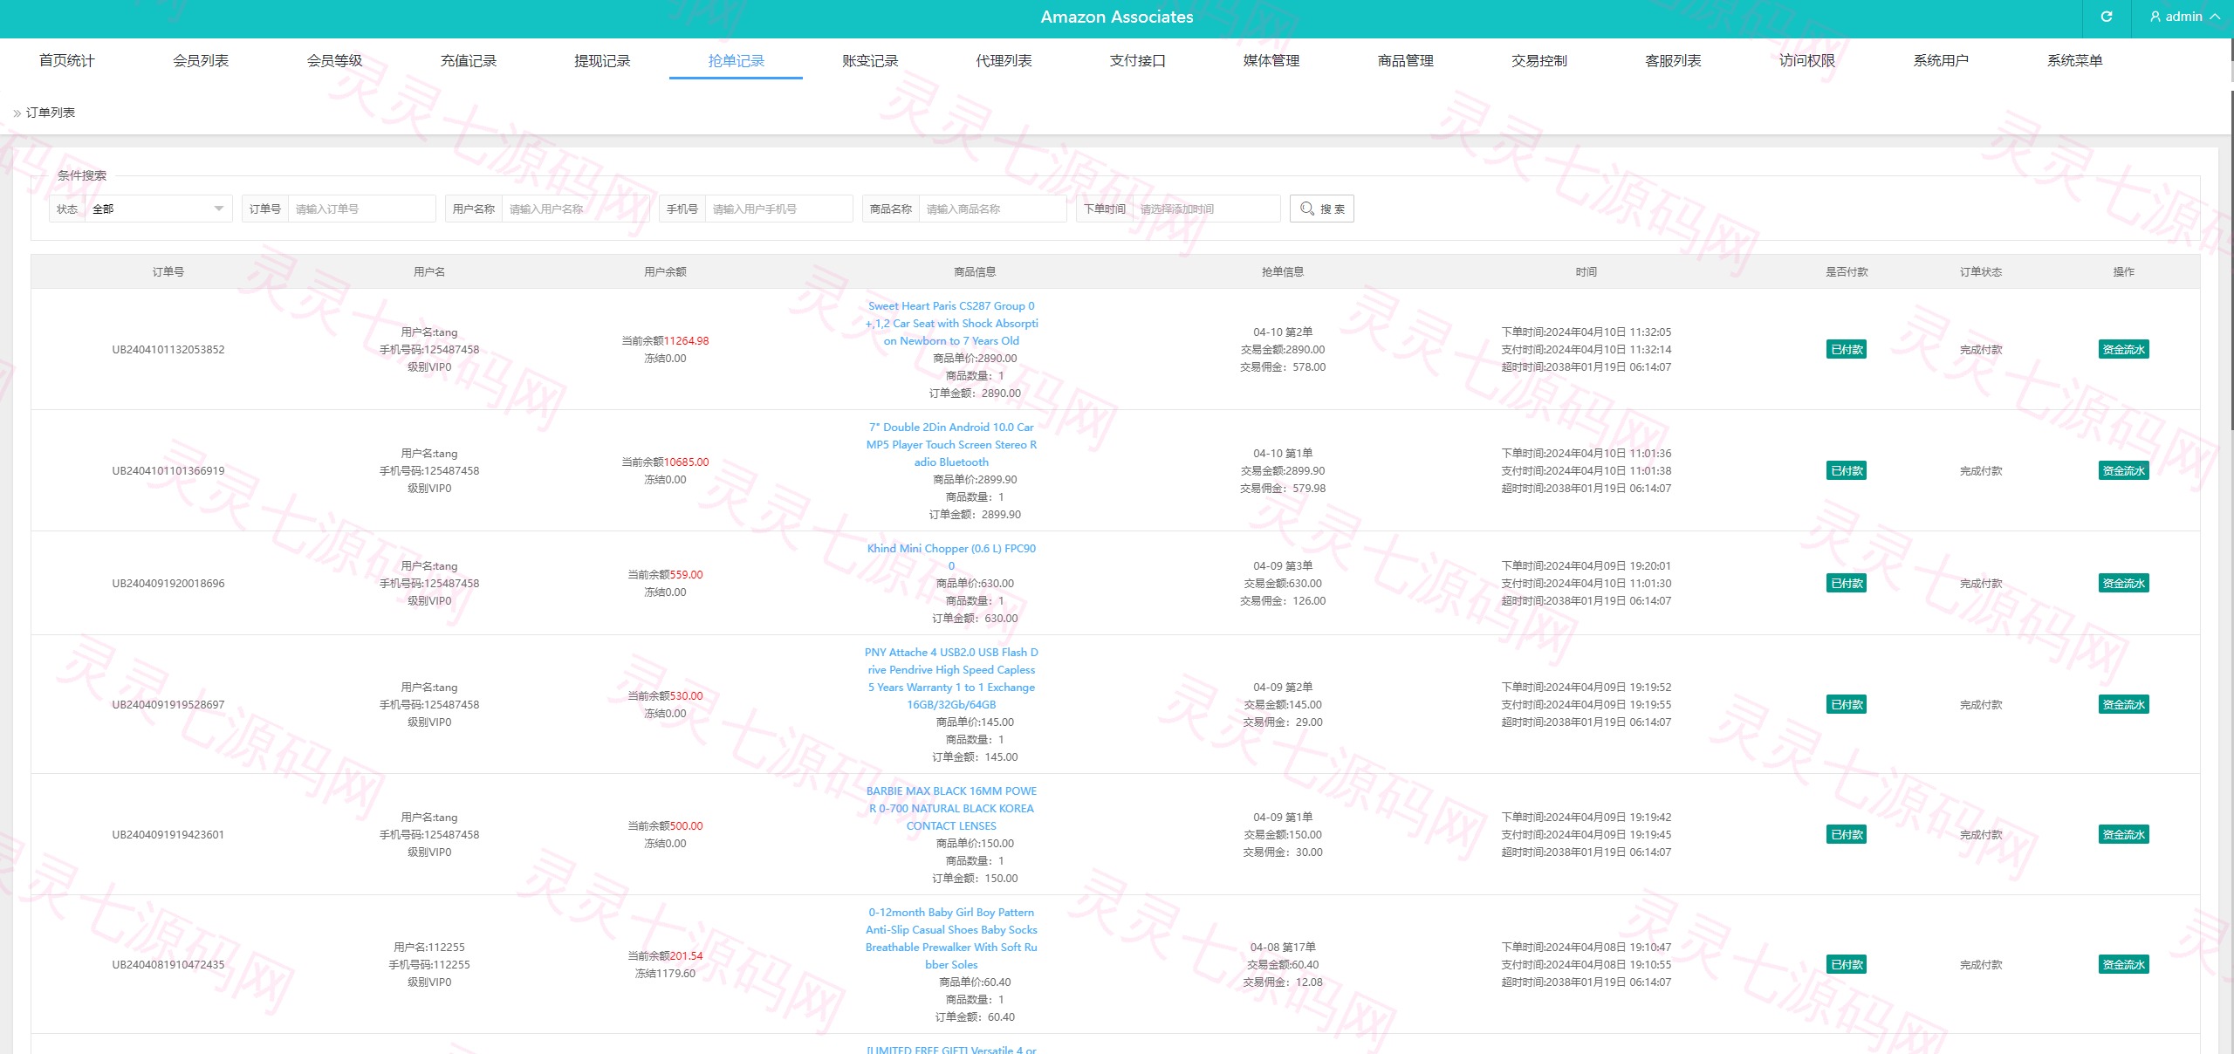Click order number UB2404091920018696
The width and height of the screenshot is (2234, 1054).
(168, 583)
